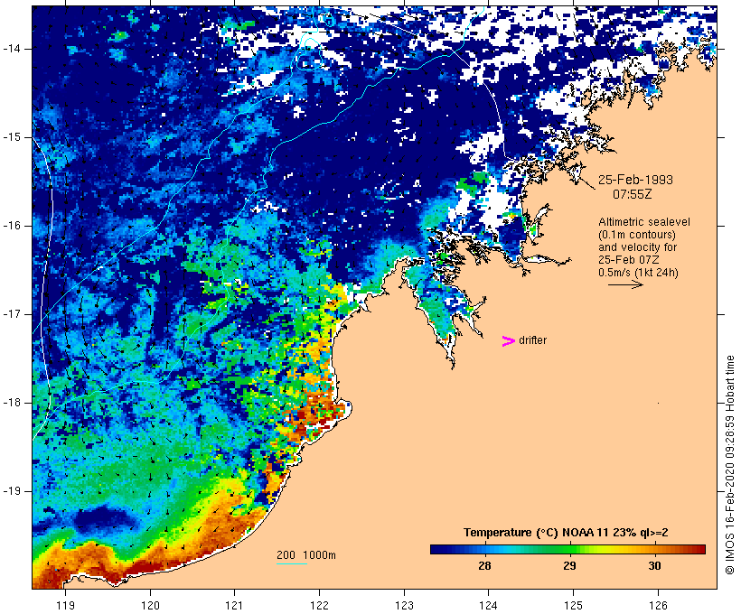Click the magenta drifter marker symbol
The height and width of the screenshot is (614, 741).
pyautogui.click(x=508, y=341)
